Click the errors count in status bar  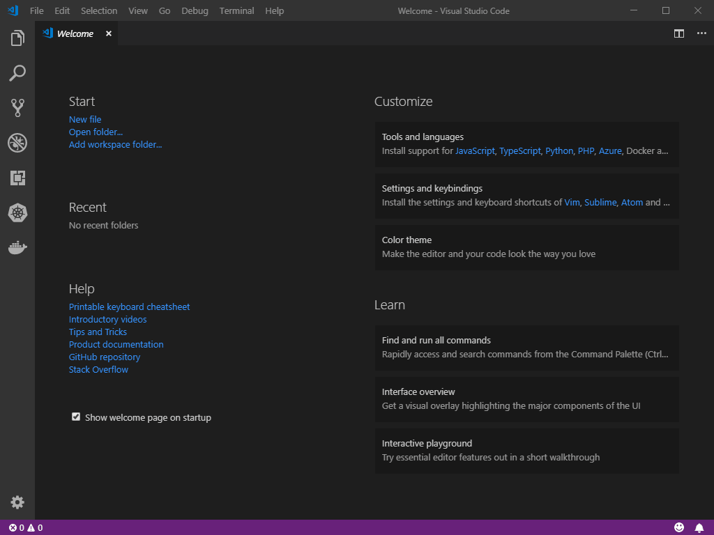click(x=17, y=528)
